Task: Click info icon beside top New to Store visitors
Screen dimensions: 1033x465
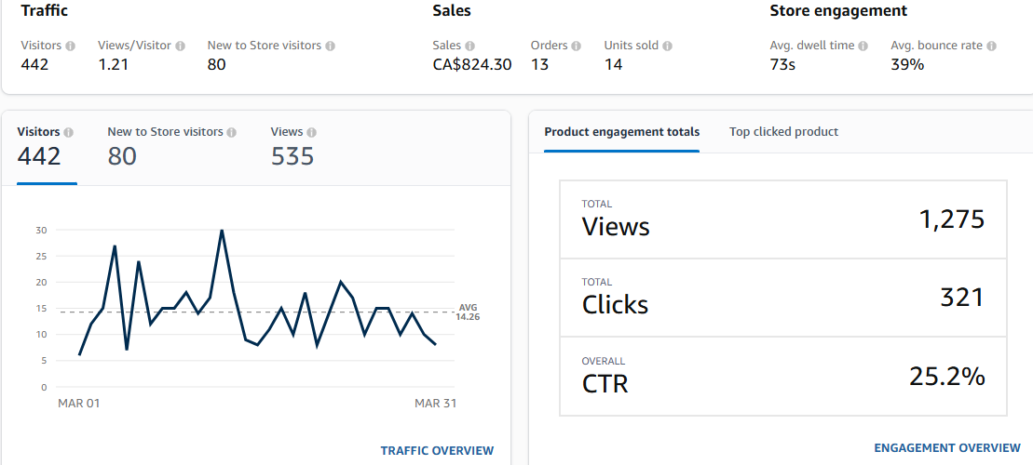Action: click(331, 46)
